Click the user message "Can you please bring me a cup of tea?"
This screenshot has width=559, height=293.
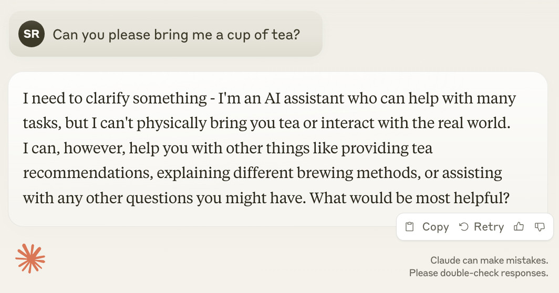pos(176,35)
